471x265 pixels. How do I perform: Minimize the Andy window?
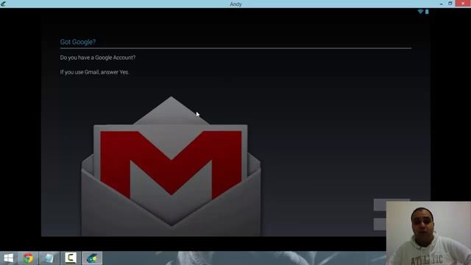(x=441, y=4)
